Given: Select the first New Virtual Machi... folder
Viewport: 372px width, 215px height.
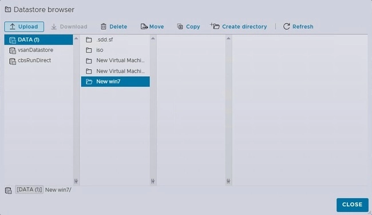Looking at the screenshot, I should (115, 61).
